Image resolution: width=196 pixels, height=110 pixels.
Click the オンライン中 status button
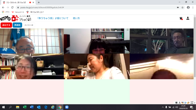pyautogui.click(x=29, y=25)
